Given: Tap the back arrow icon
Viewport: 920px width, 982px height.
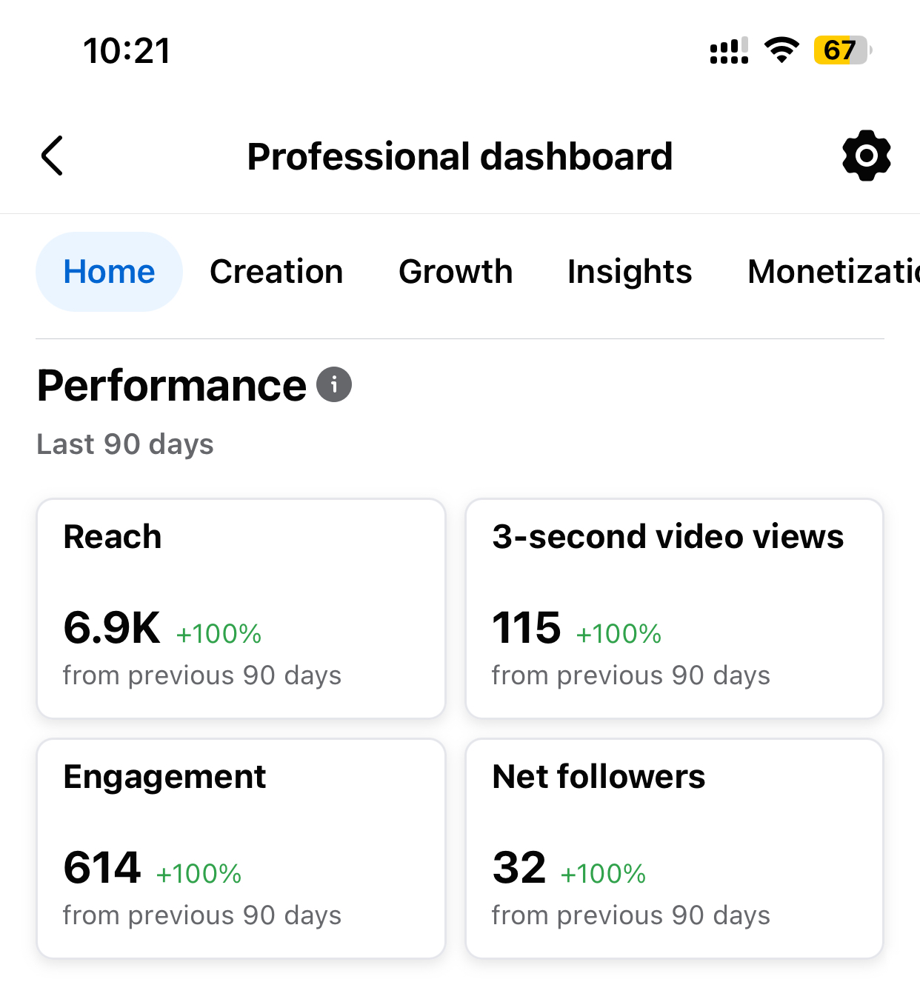Looking at the screenshot, I should (x=52, y=156).
